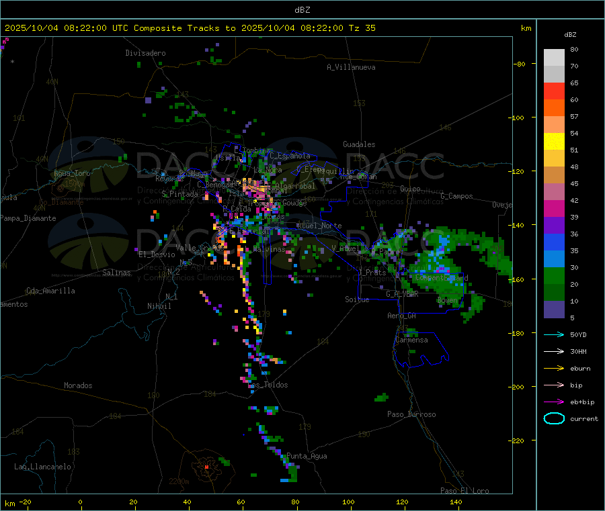Click the C_Española map label
This screenshot has height=511, width=605.
click(x=290, y=156)
